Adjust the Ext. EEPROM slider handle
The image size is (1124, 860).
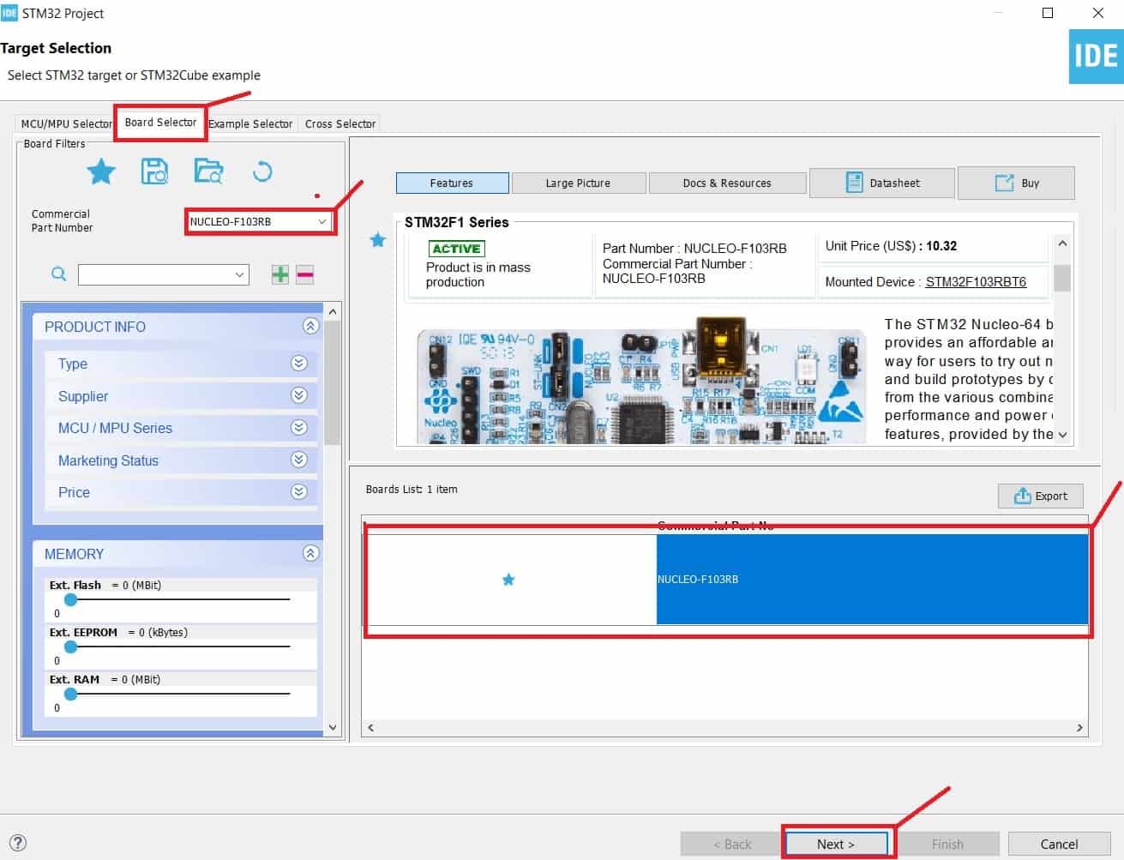point(71,647)
